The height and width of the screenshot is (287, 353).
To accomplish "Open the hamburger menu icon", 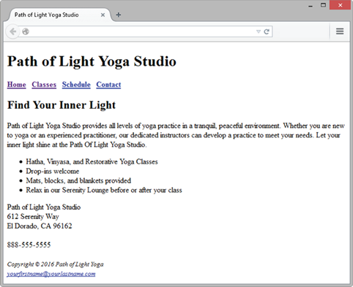I will point(340,31).
